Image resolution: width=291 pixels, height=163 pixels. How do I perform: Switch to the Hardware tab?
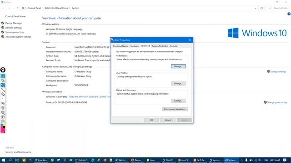tap(134, 46)
